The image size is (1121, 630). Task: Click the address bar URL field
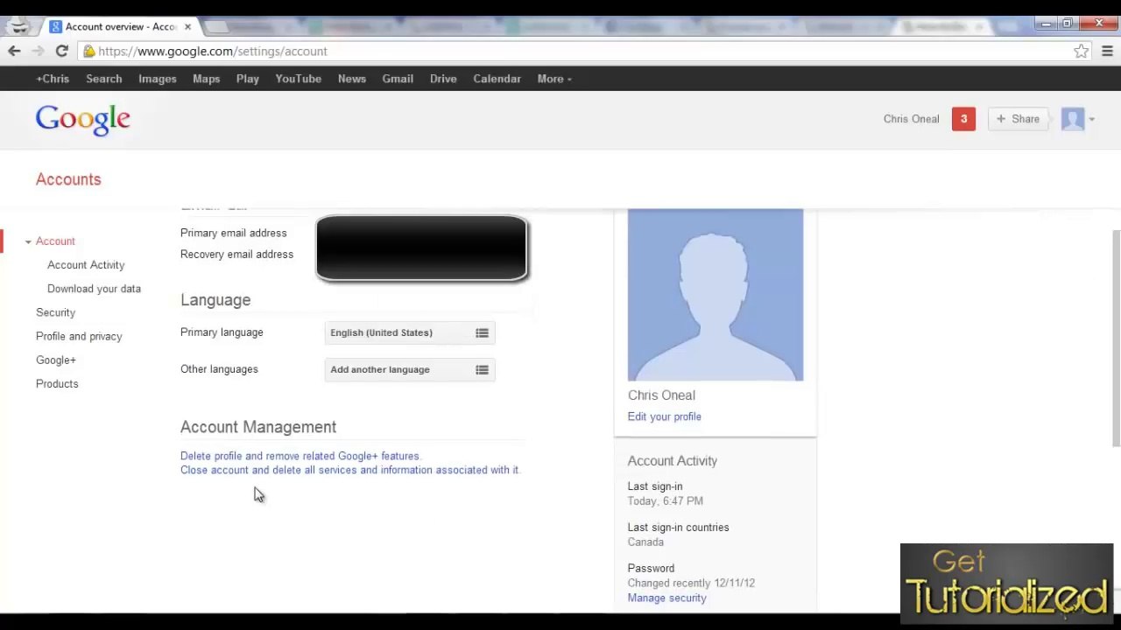(578, 52)
